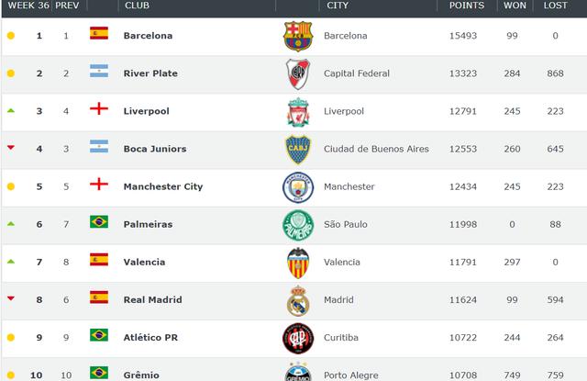Click the Valencia club crest
The width and height of the screenshot is (587, 381).
point(298,262)
